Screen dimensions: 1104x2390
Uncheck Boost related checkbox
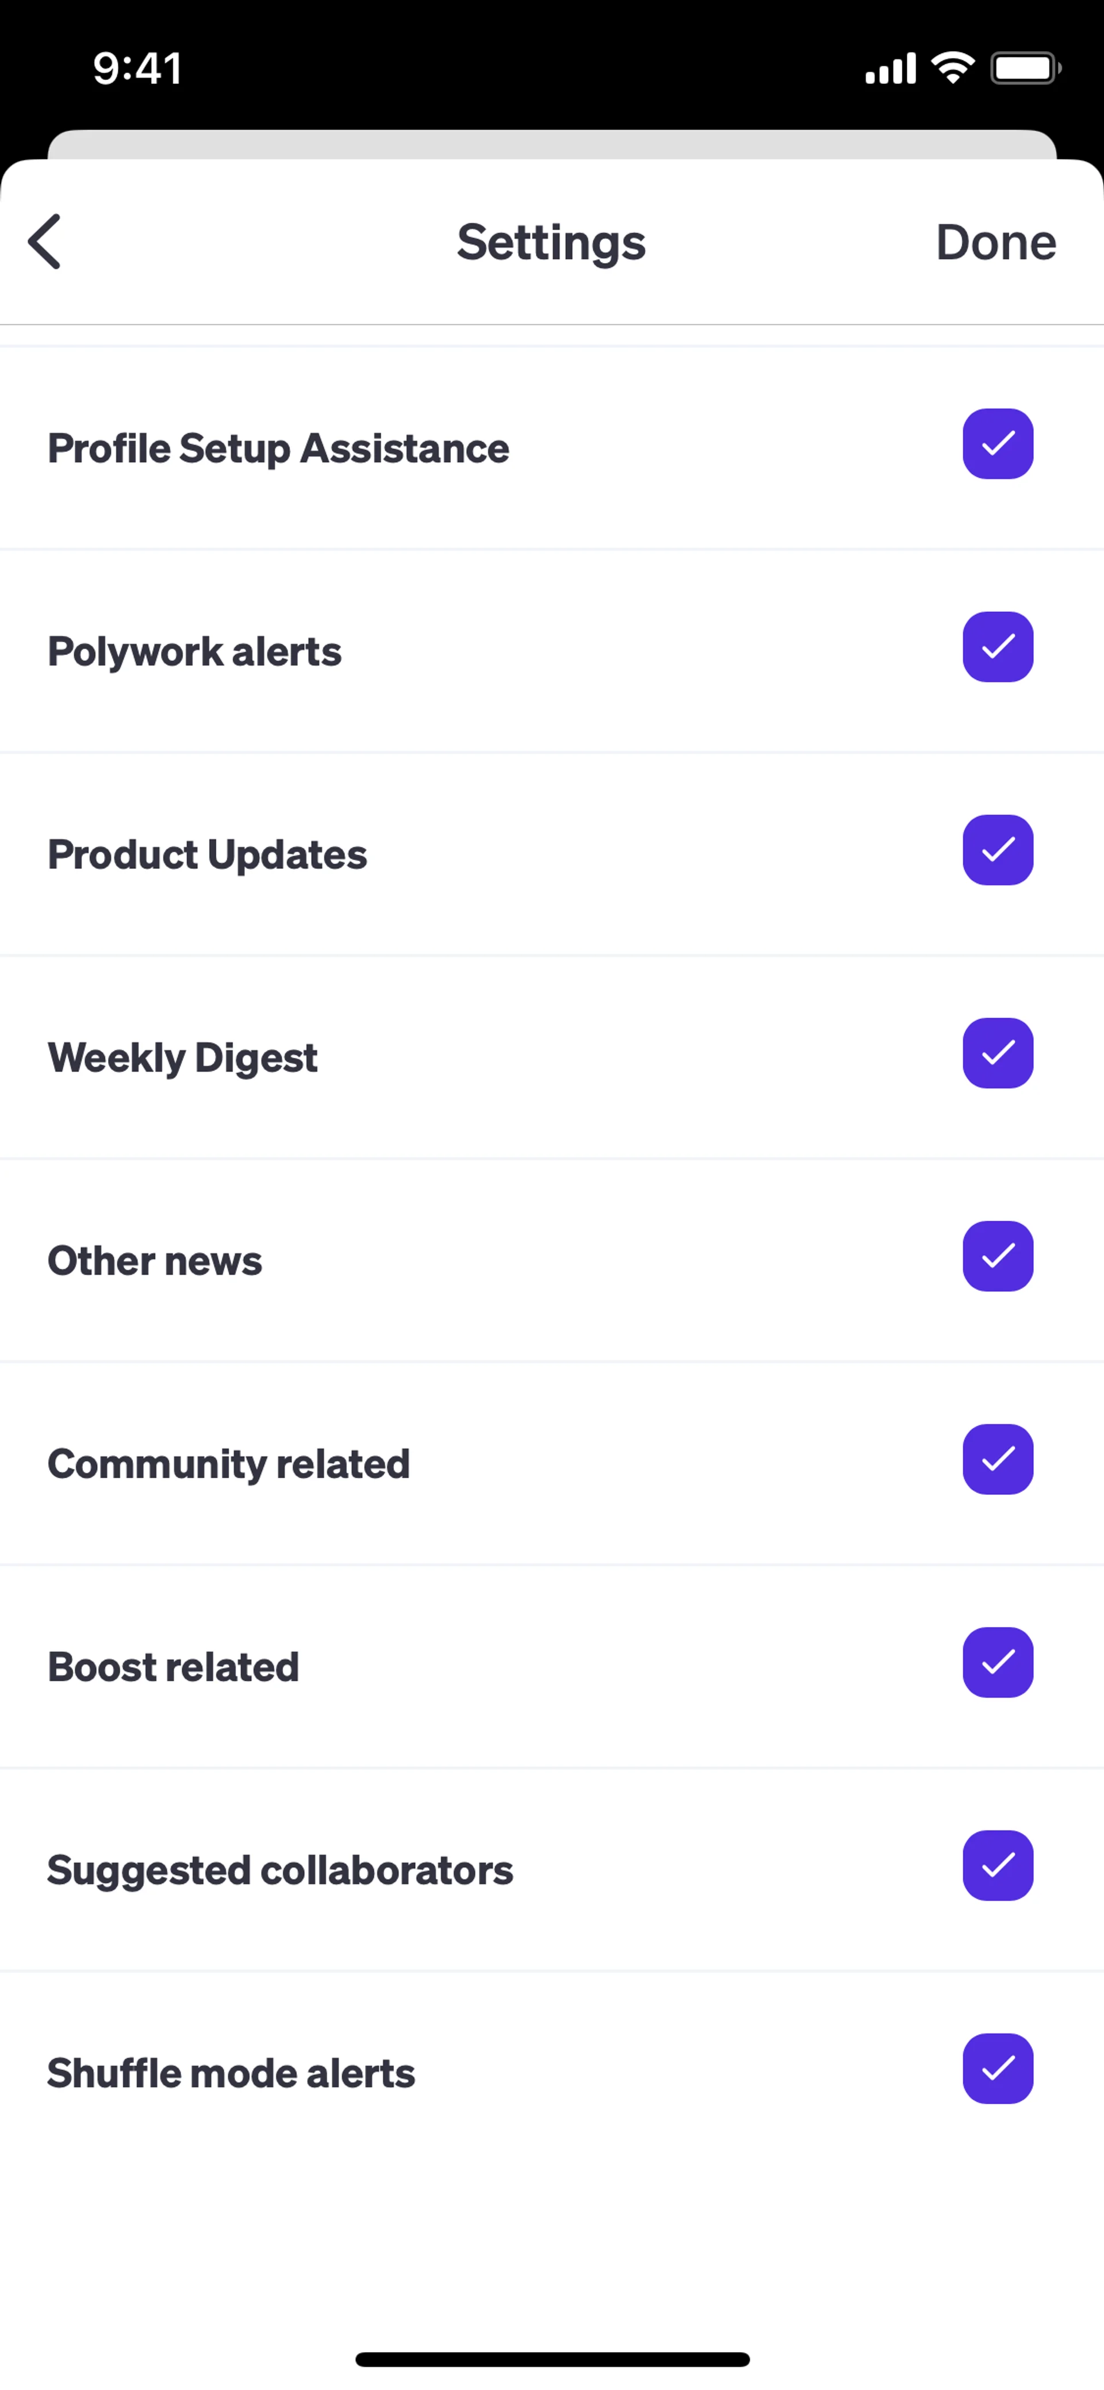(997, 1663)
